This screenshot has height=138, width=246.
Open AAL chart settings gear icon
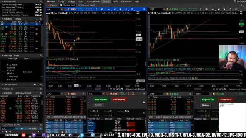[102, 9]
